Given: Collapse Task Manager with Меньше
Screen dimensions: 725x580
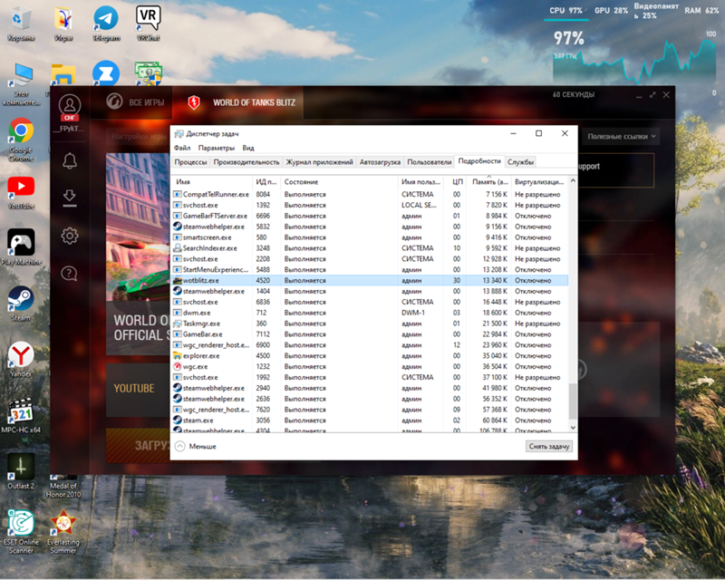Looking at the screenshot, I should coord(196,447).
